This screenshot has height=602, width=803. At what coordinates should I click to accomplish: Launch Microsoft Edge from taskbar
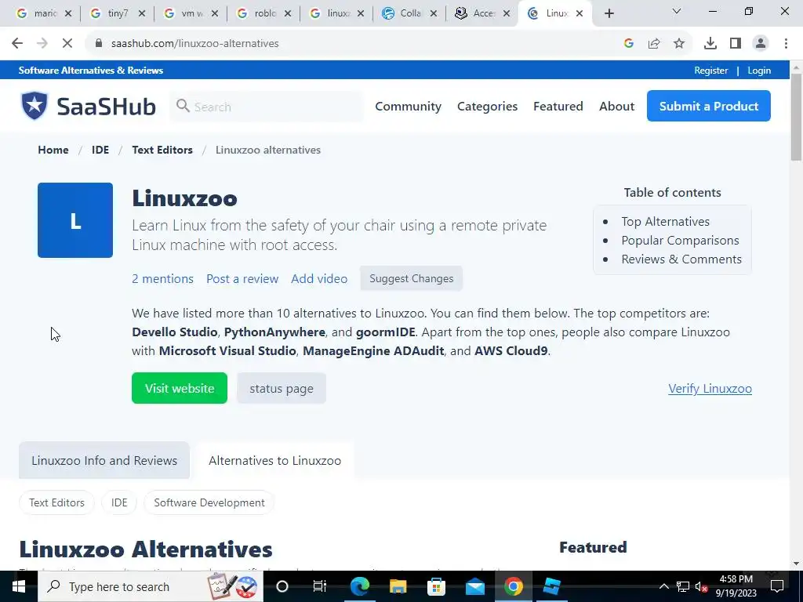[x=359, y=586]
